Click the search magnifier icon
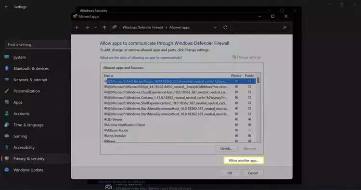The width and height of the screenshot is (361, 190). coord(285,27)
